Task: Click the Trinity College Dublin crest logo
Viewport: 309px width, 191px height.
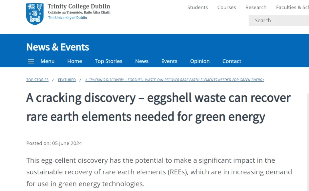Action: 35,14
